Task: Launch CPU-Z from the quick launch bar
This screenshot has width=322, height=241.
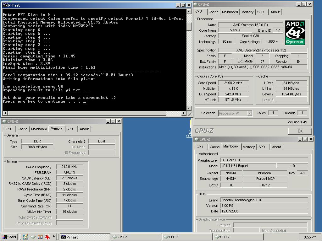Action: 33,237
